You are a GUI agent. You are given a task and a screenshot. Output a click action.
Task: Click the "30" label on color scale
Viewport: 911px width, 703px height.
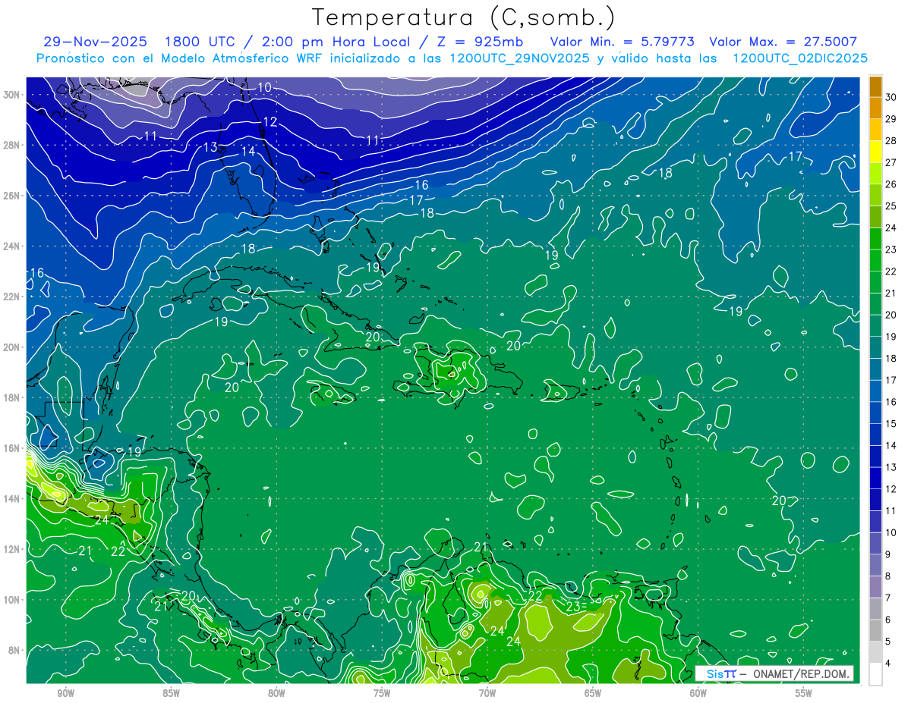(x=891, y=98)
